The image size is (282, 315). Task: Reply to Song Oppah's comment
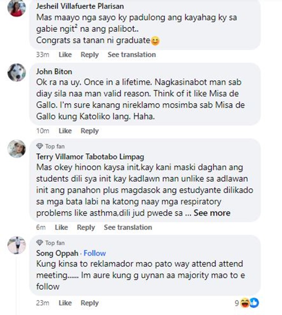[x=89, y=303]
